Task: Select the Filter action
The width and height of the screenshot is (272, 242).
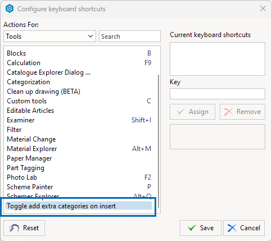Action: (79, 130)
